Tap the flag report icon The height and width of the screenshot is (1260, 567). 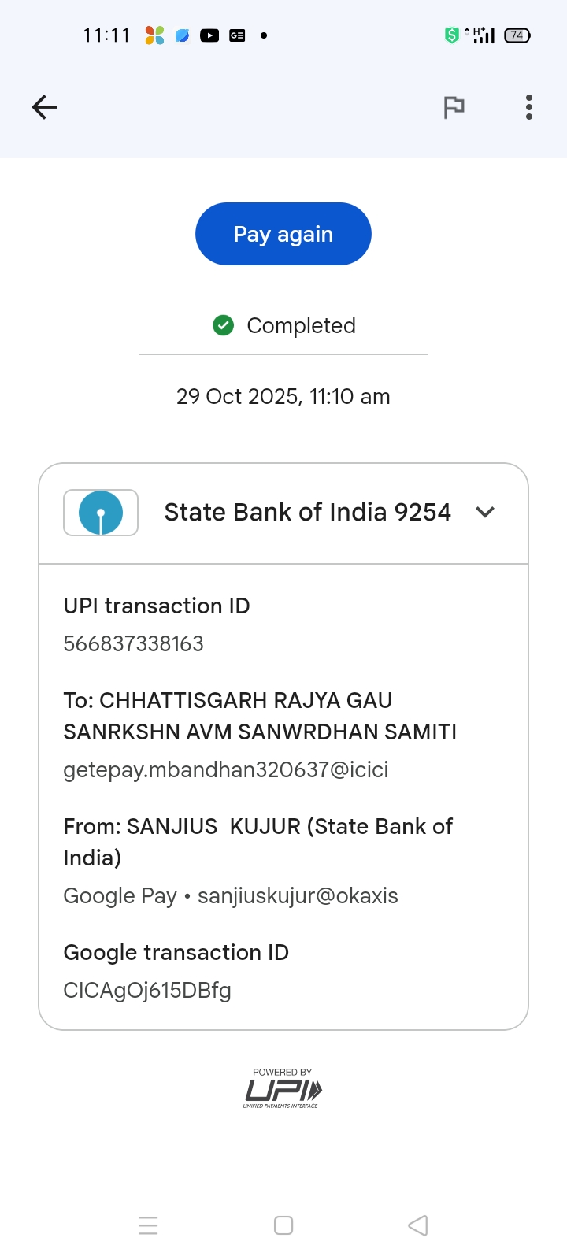(454, 107)
